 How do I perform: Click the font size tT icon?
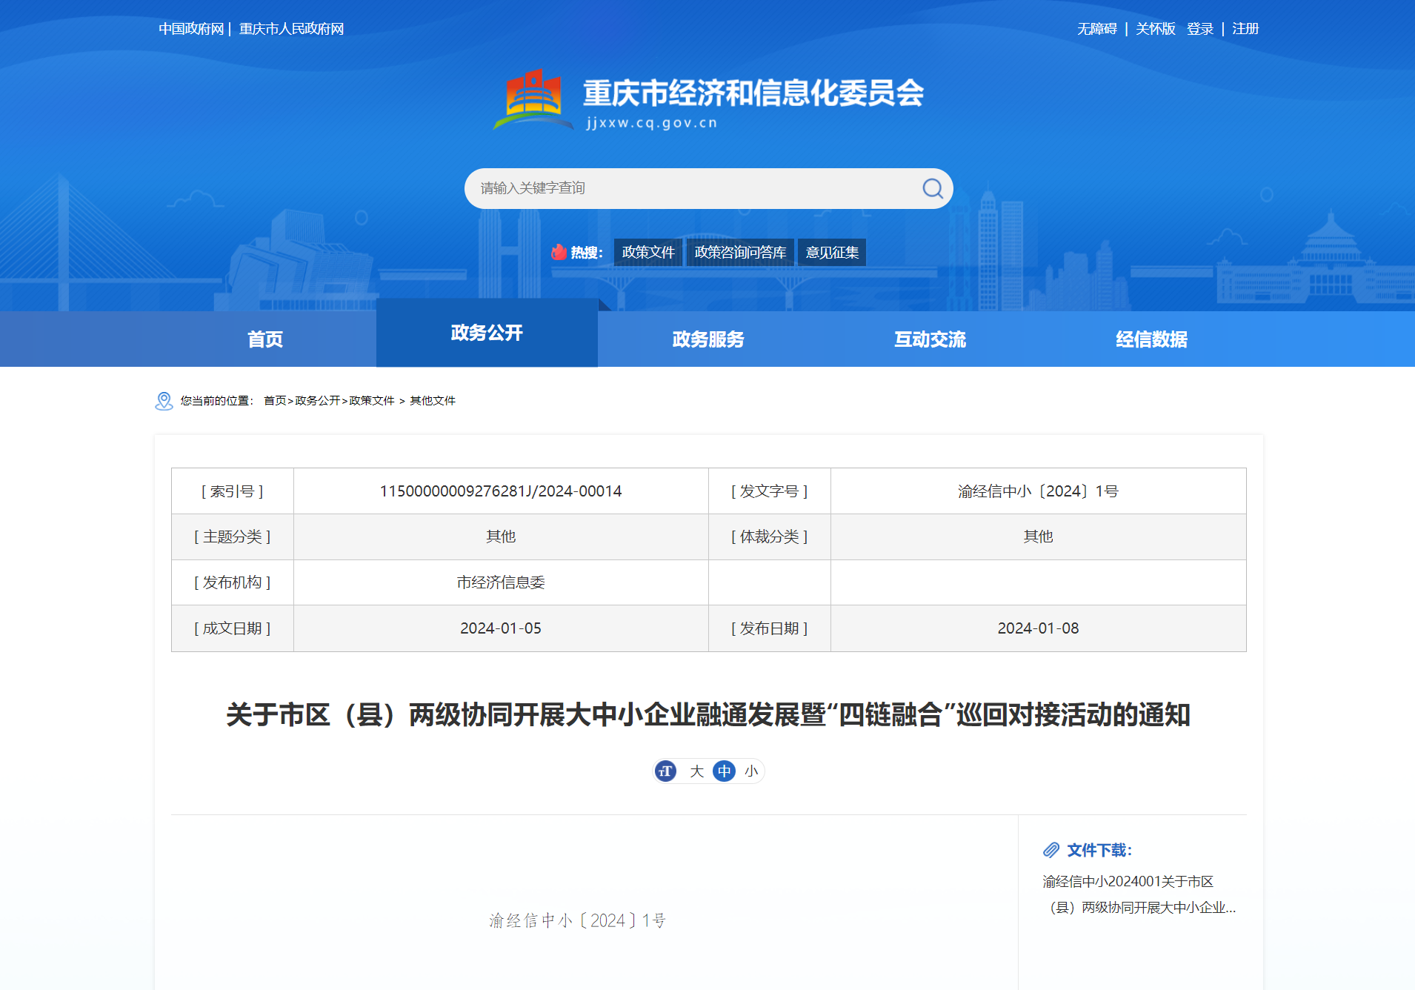pyautogui.click(x=665, y=771)
